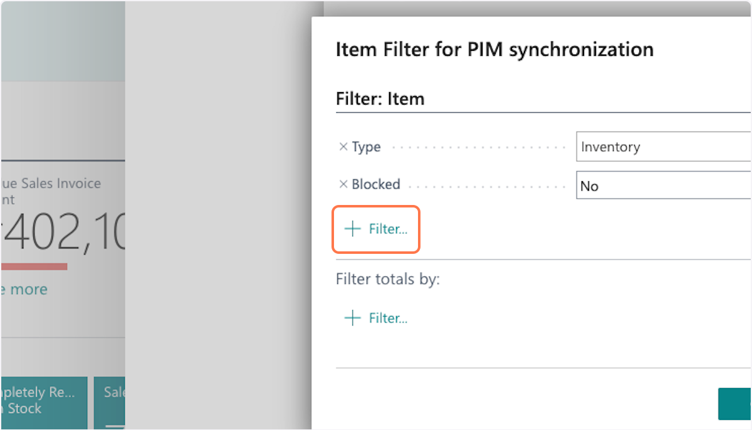Image resolution: width=752 pixels, height=430 pixels.
Task: Select the Type filter field label
Action: [367, 147]
